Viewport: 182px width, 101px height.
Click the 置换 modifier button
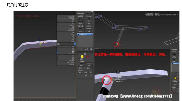point(80,31)
